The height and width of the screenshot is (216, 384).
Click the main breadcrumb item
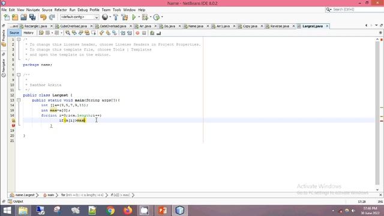pos(49,195)
